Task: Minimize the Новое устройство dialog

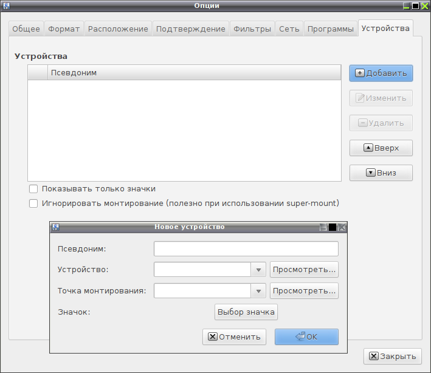Action: [x=323, y=227]
